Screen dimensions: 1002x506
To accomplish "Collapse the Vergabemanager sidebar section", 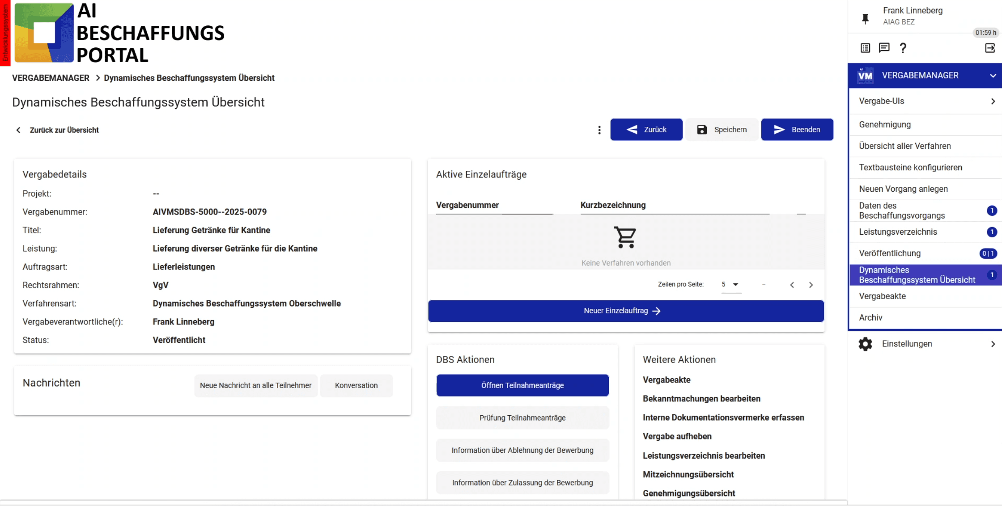I will [x=993, y=76].
